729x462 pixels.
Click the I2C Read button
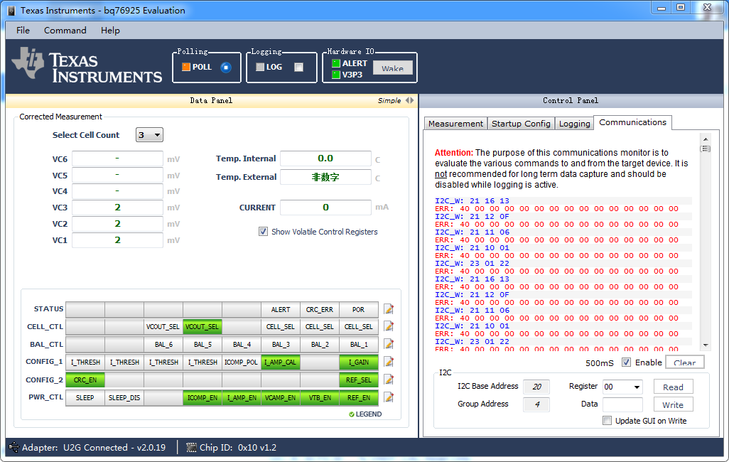[x=673, y=387]
